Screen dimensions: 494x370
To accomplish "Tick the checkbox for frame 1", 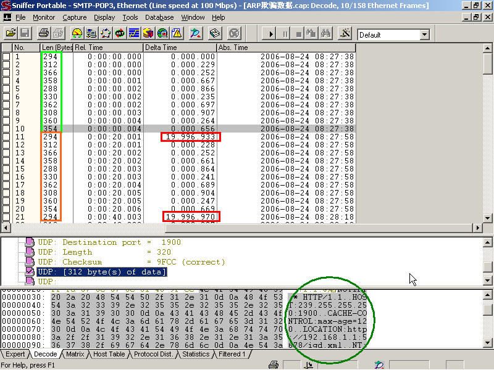I will [x=6, y=57].
